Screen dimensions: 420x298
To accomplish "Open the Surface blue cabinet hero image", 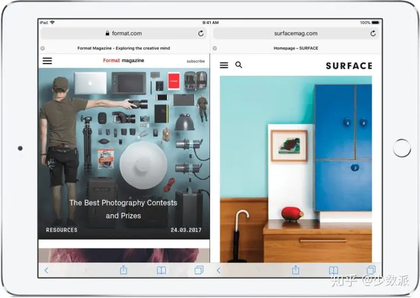I will pyautogui.click(x=296, y=169).
